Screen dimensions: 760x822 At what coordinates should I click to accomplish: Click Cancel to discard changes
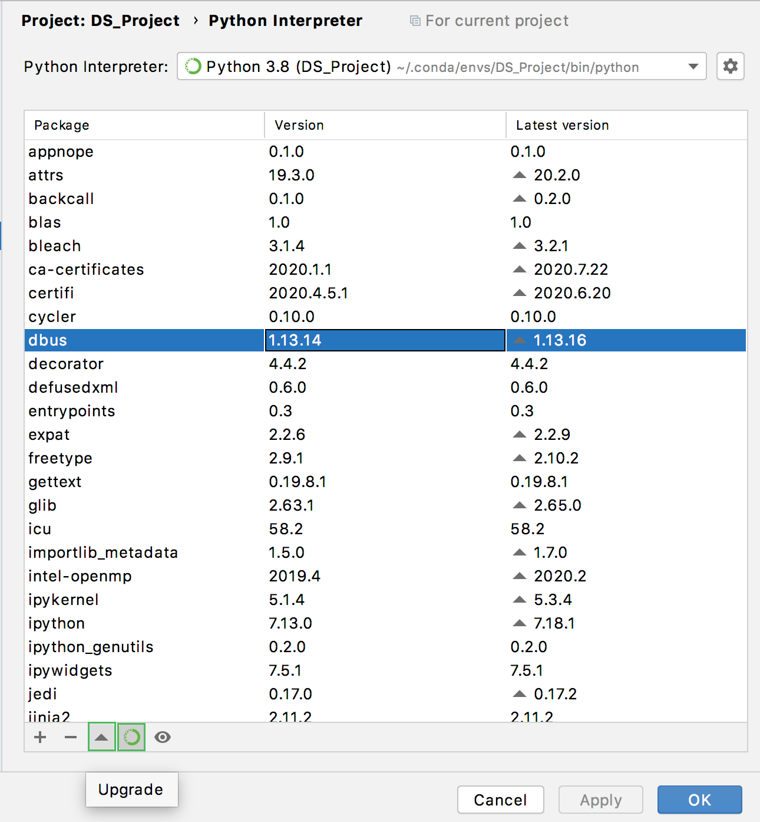(x=500, y=800)
